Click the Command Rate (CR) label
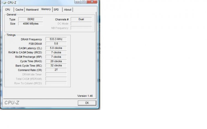 [x=30, y=70]
